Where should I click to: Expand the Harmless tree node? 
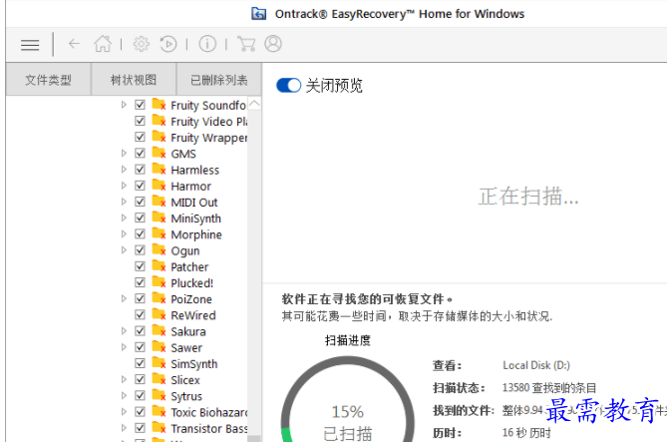point(124,170)
